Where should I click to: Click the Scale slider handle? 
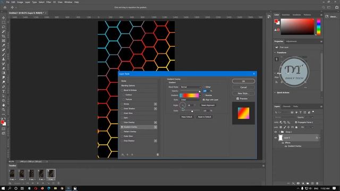(192, 111)
